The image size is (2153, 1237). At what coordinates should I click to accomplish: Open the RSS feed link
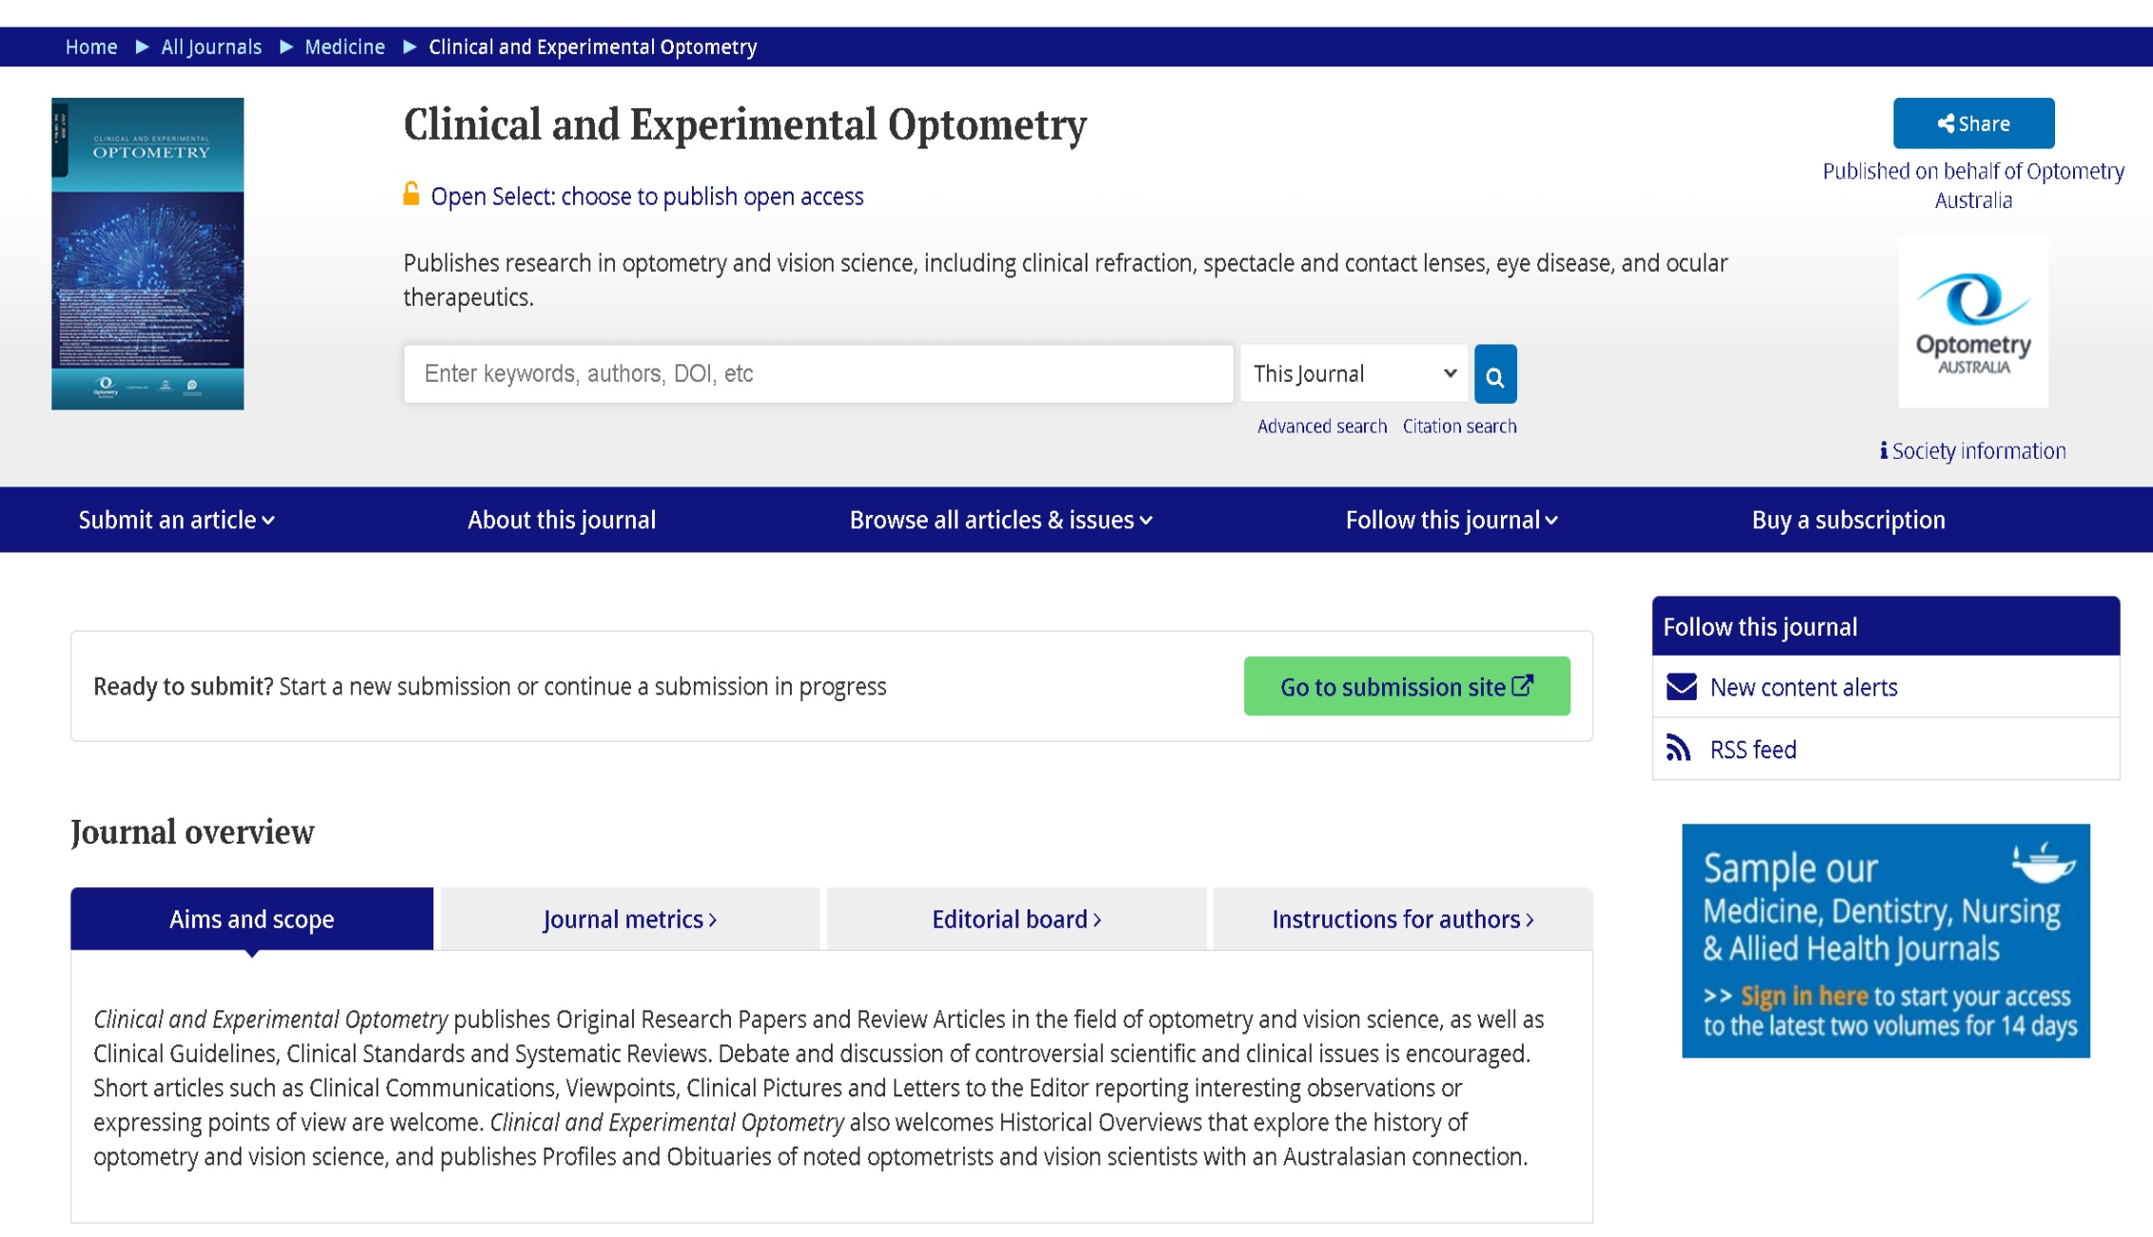1753,750
